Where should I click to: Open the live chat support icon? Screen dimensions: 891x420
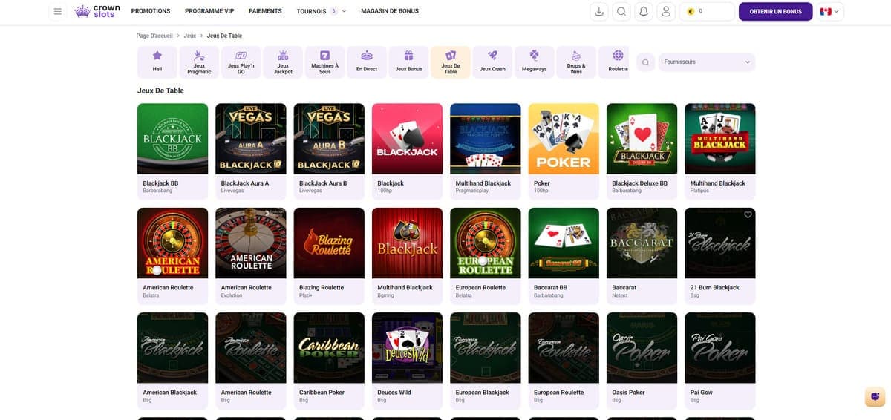tap(875, 397)
